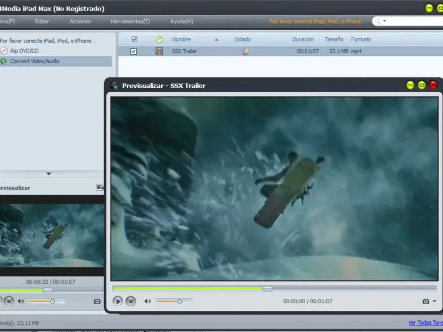Click the Estado column header
The image size is (443, 332).
tap(243, 39)
